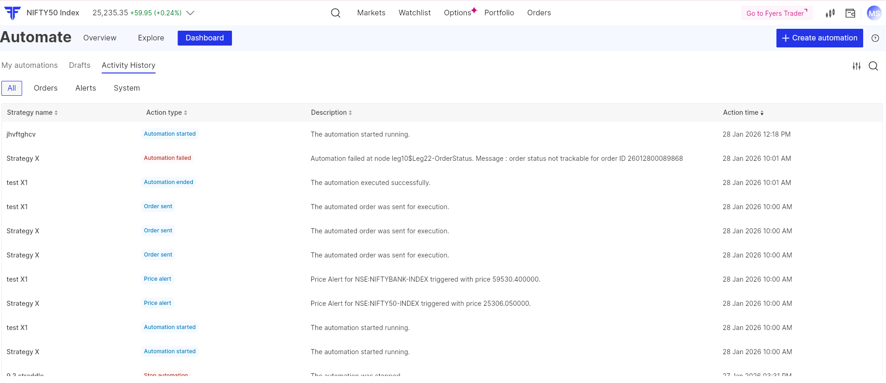Switch to My automations tab
Image resolution: width=886 pixels, height=383 pixels.
click(30, 66)
